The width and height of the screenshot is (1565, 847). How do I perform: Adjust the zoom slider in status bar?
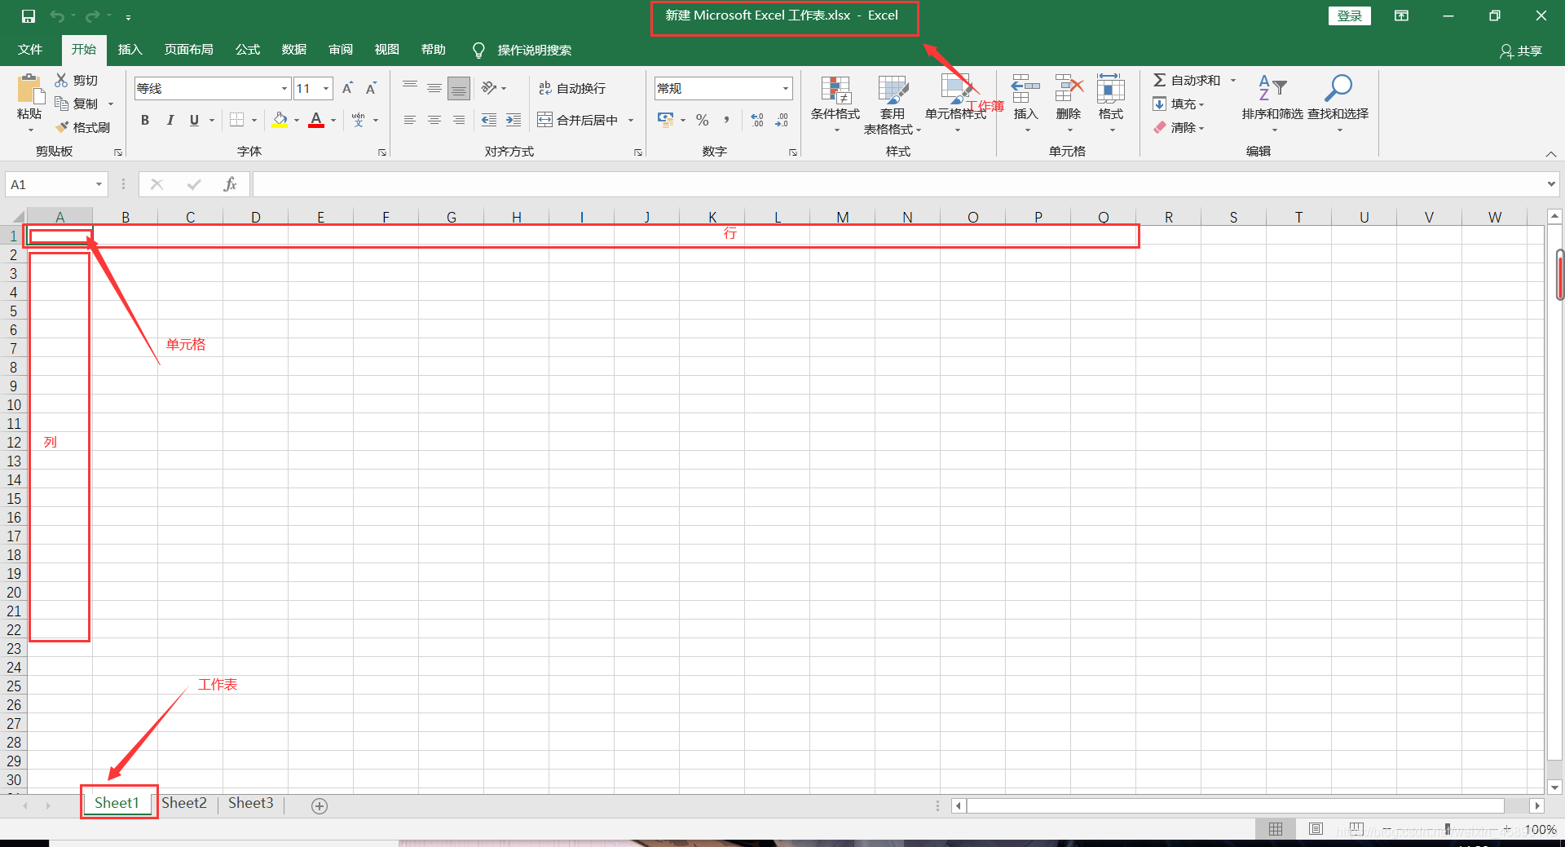tap(1448, 829)
